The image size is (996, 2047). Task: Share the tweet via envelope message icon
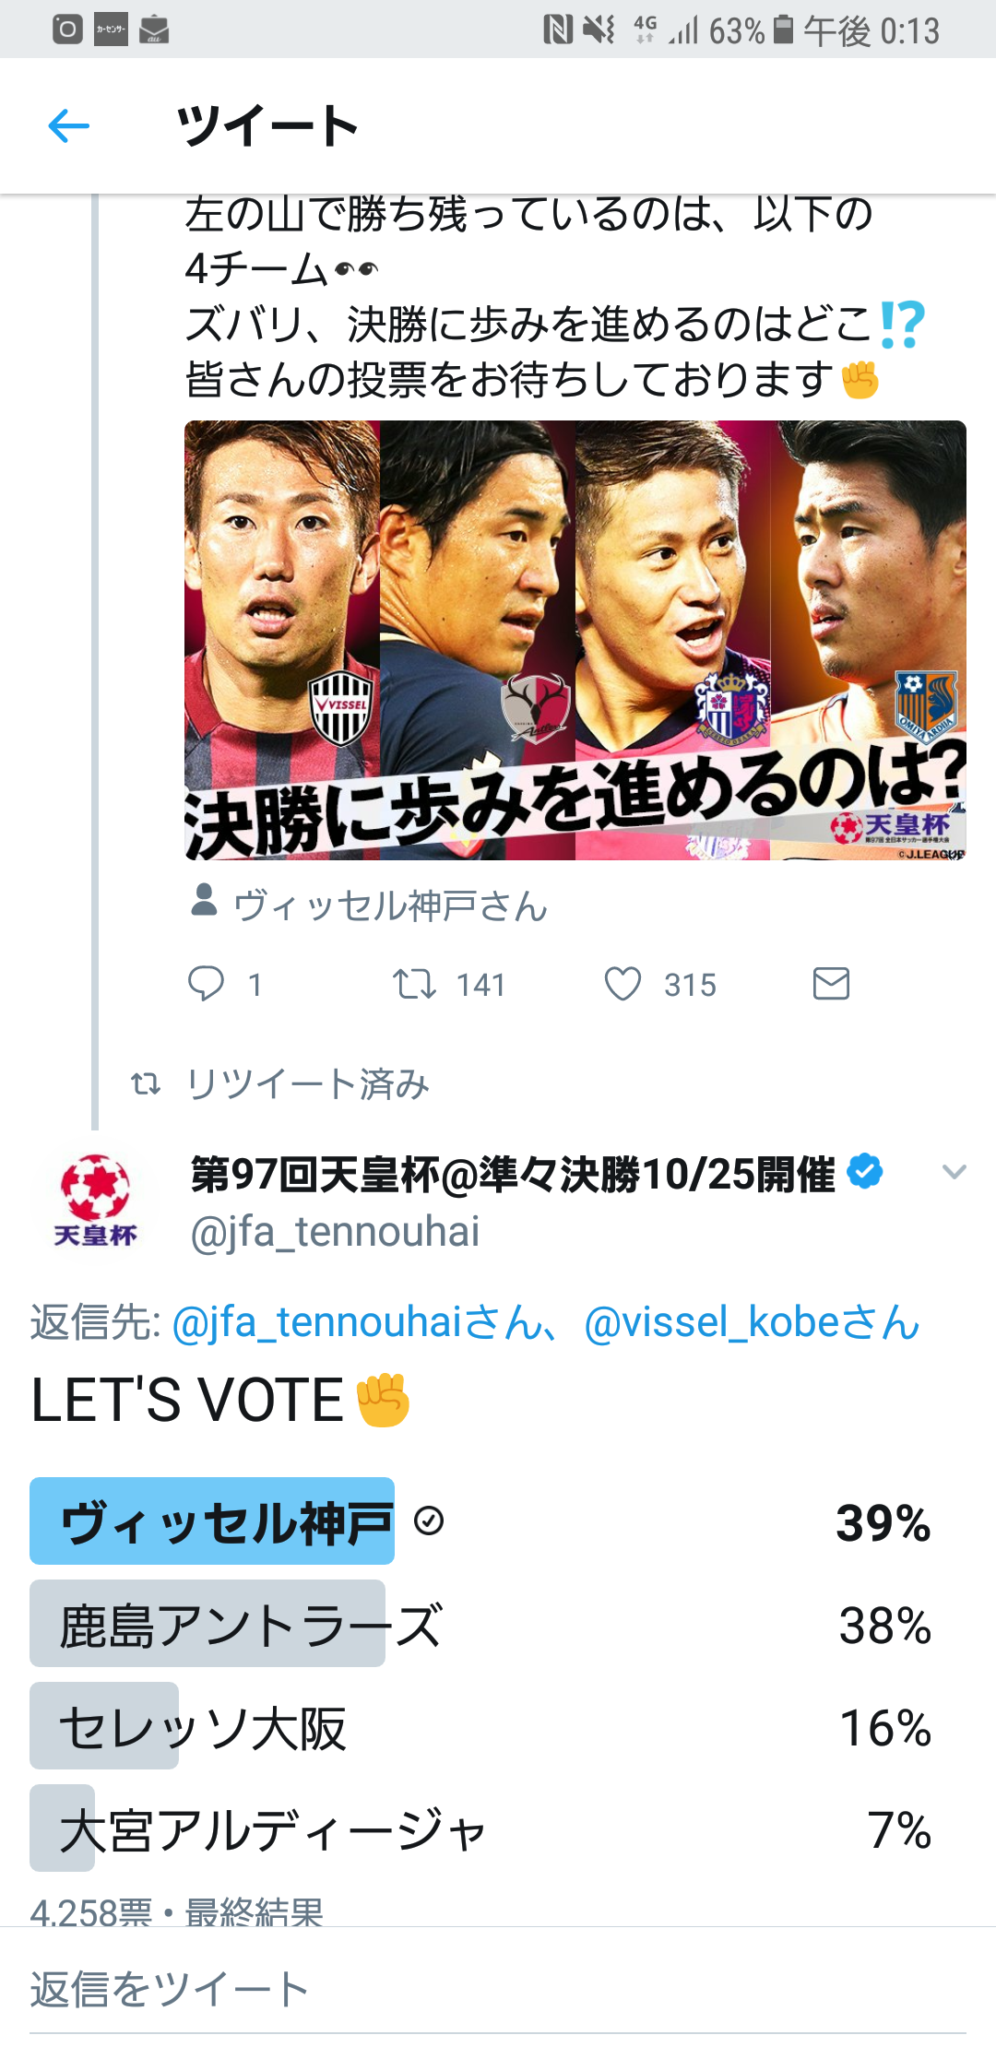point(831,984)
